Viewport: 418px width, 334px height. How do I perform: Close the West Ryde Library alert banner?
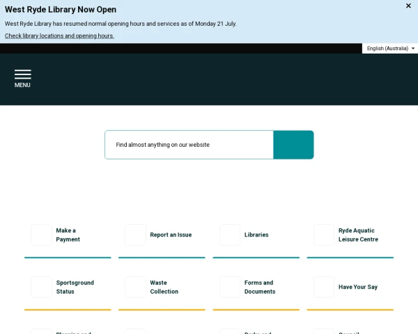[408, 6]
